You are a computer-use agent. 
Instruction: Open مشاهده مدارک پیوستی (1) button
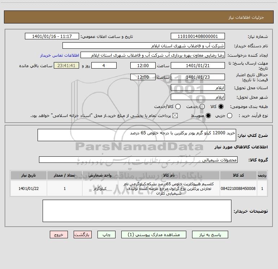coord(154,235)
